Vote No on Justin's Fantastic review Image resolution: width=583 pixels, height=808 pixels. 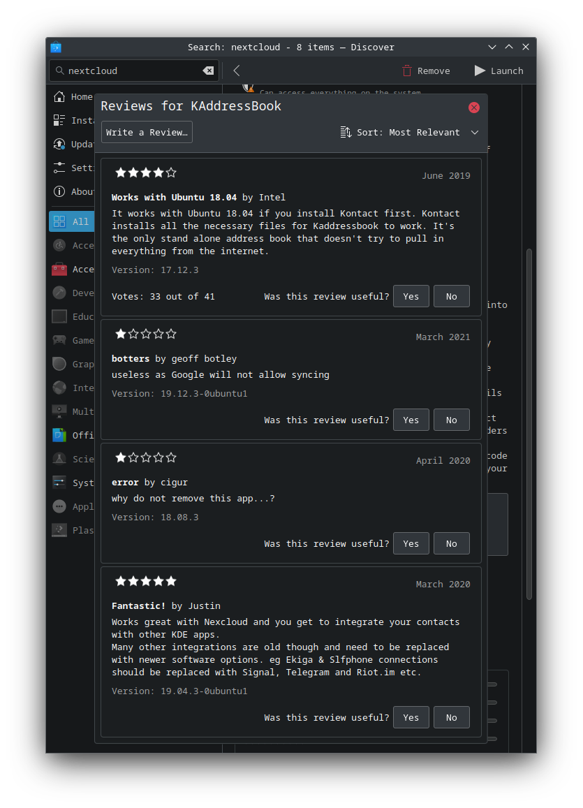[x=452, y=717]
